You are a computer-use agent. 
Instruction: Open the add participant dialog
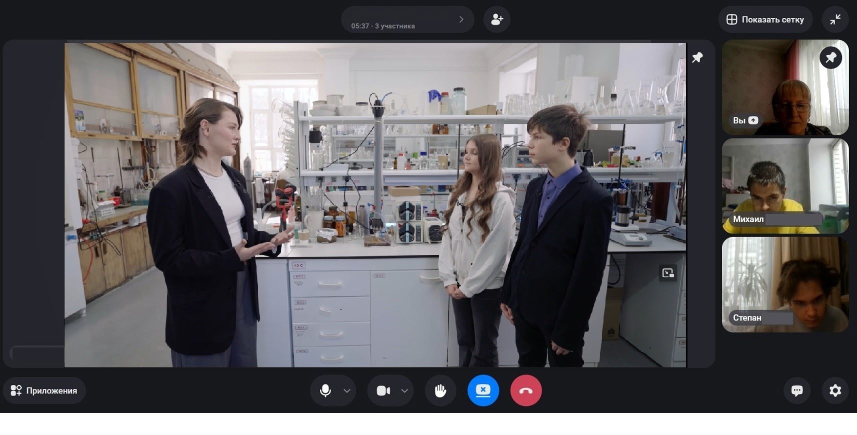pos(496,19)
